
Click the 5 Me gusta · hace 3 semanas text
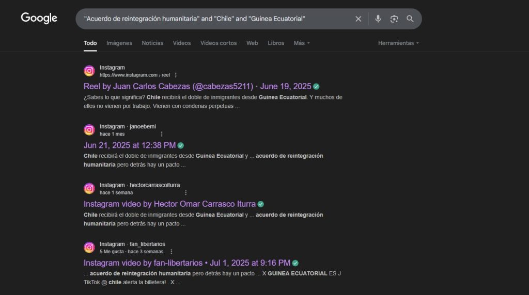[131, 252]
